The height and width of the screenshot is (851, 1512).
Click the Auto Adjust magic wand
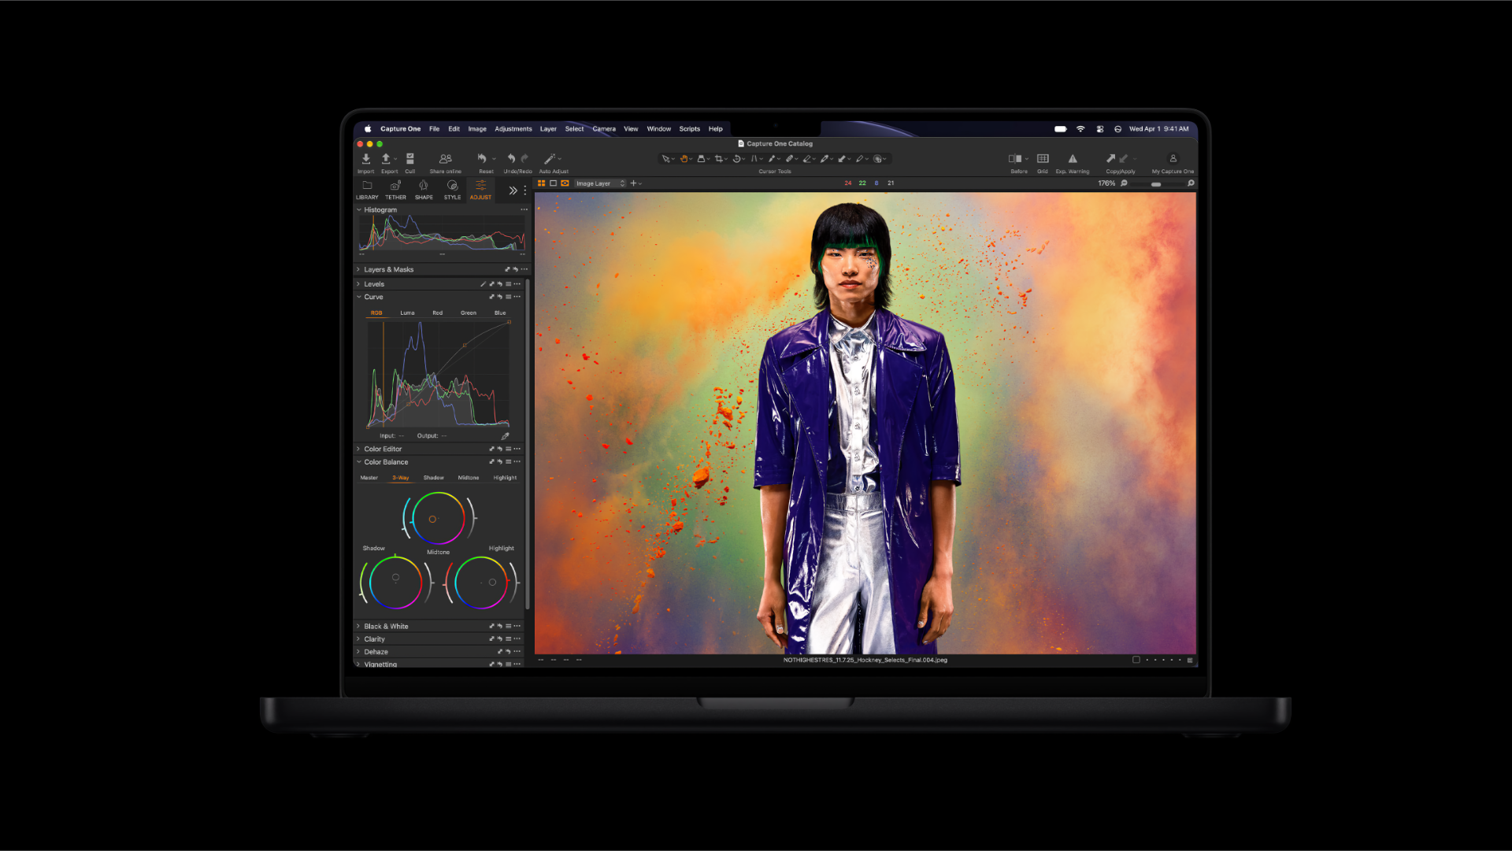point(550,159)
